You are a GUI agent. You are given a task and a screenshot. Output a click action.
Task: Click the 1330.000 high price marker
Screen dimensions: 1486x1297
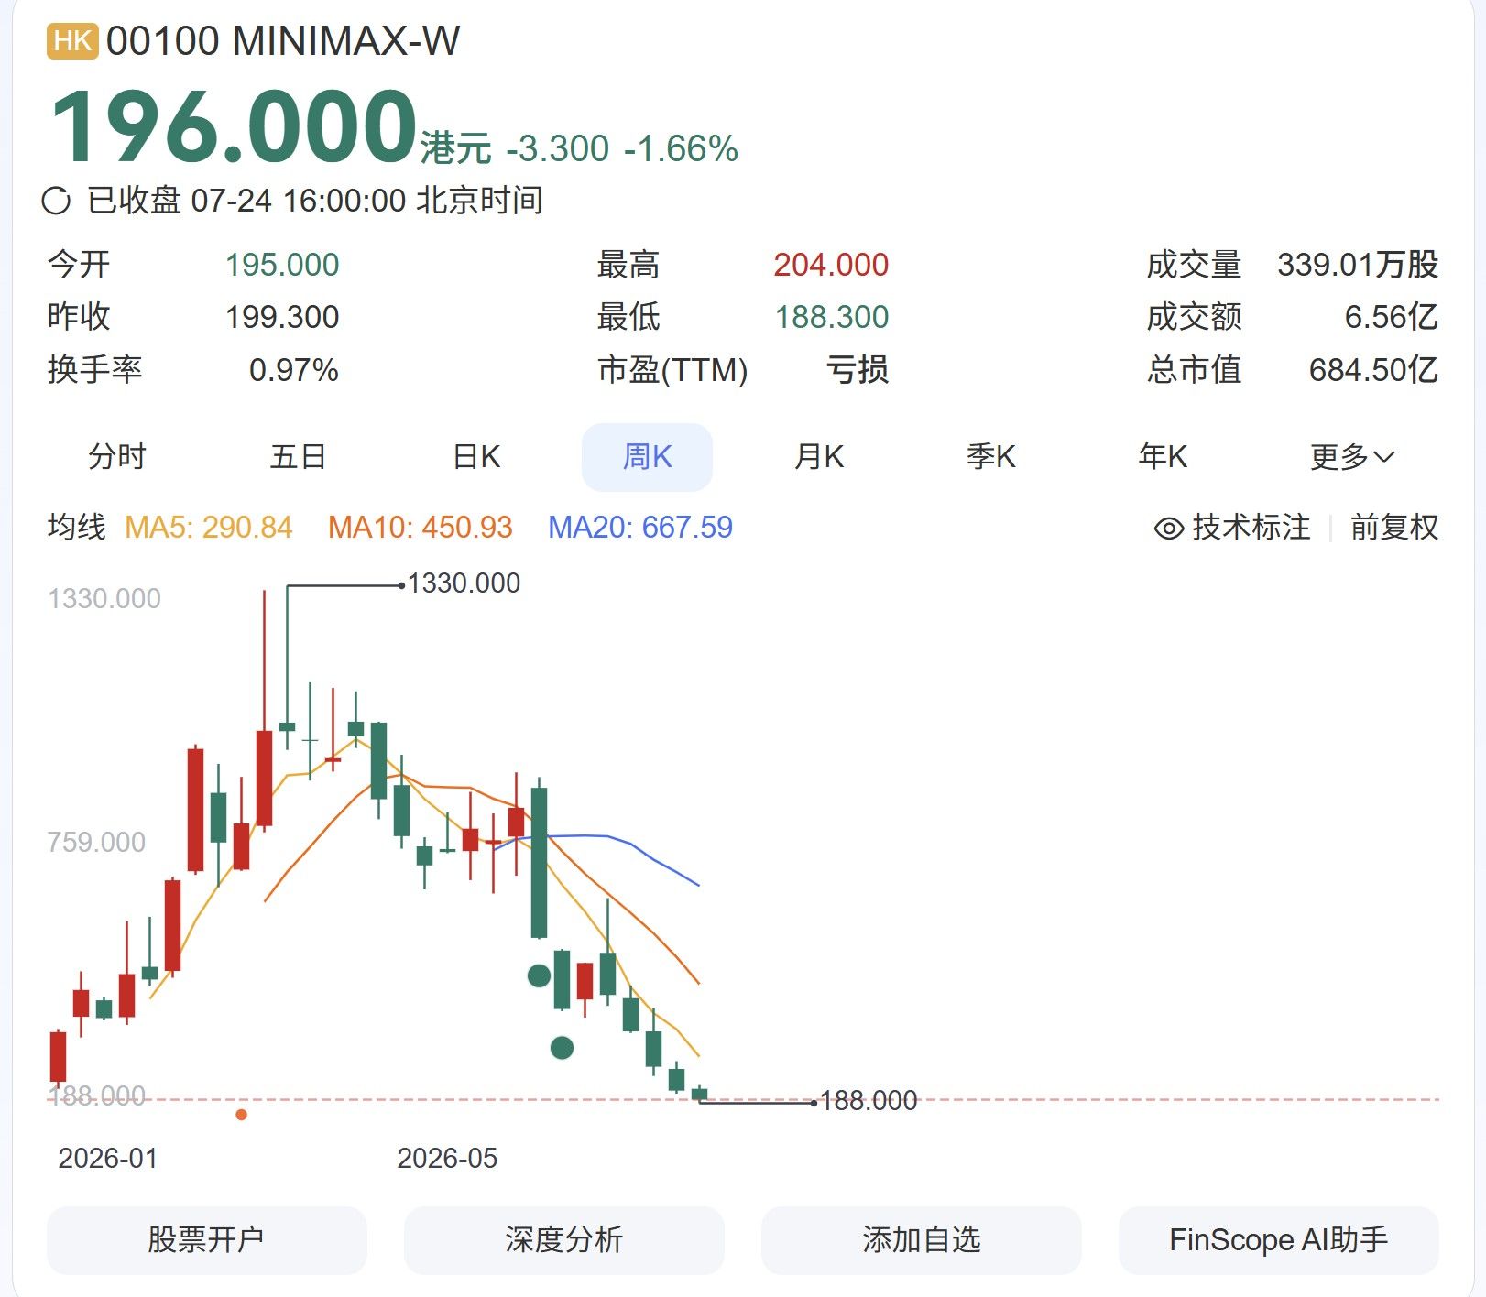pyautogui.click(x=464, y=583)
